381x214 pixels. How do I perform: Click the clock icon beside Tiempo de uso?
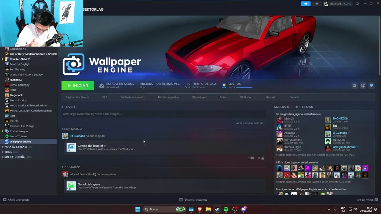pos(188,86)
